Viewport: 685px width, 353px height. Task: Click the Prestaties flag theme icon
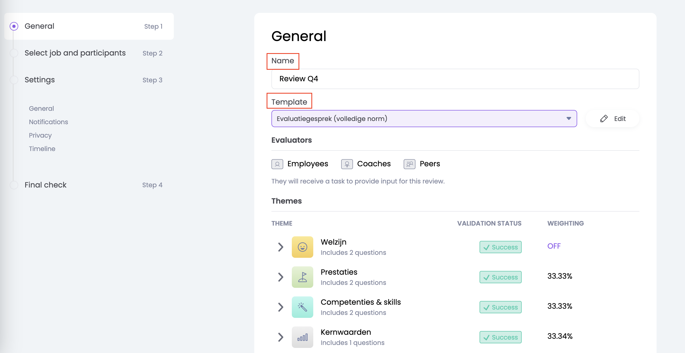302,277
